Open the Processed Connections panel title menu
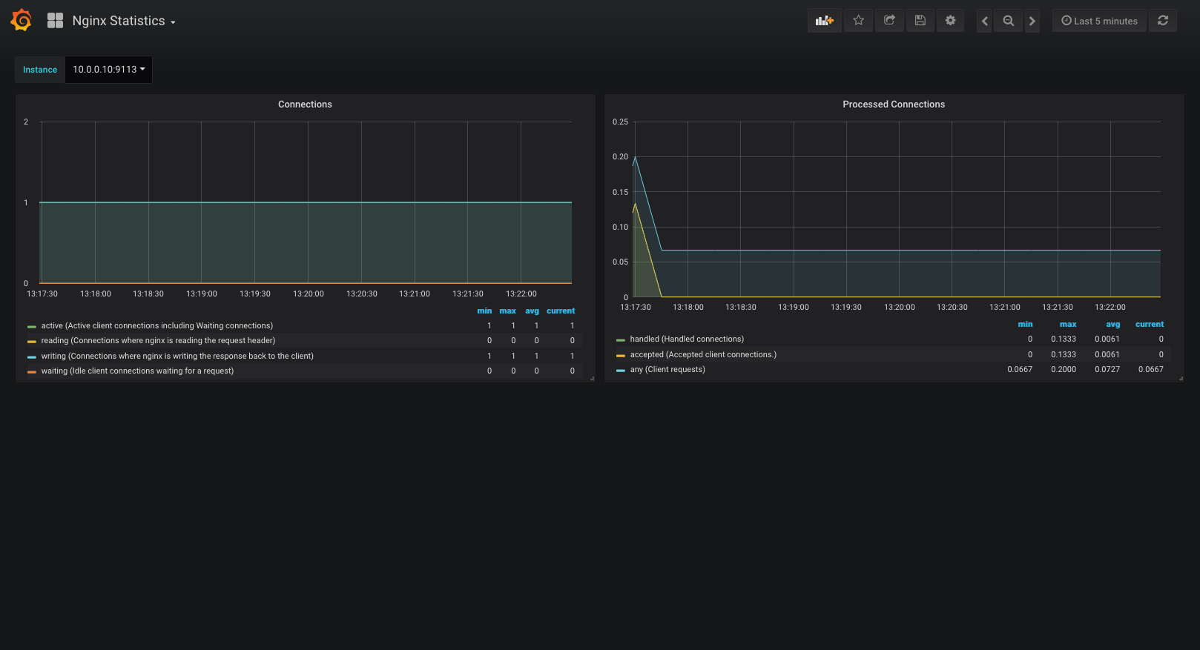Viewport: 1200px width, 650px height. (x=894, y=105)
